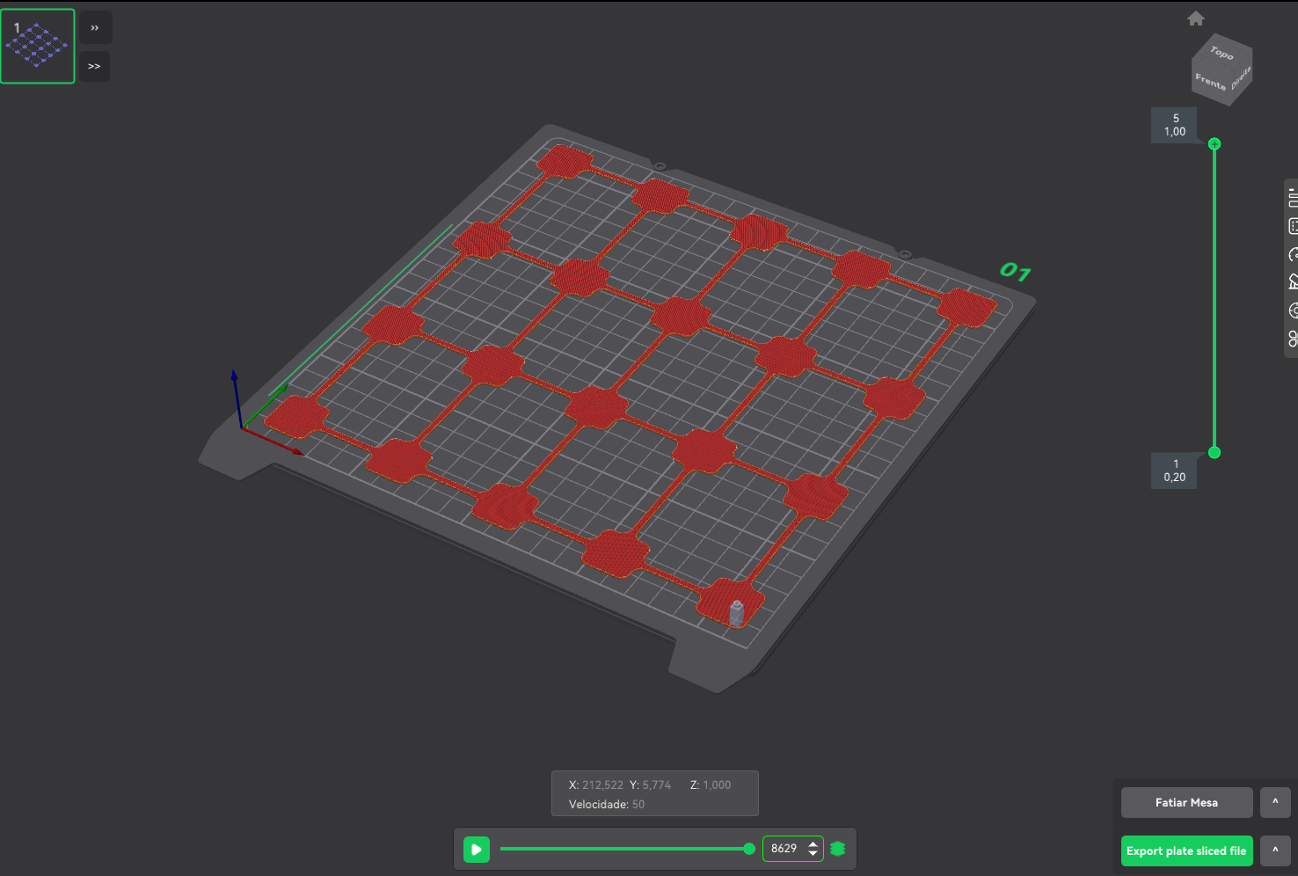The width and height of the screenshot is (1298, 876).
Task: Click the X: 212,522 coordinate readout
Action: click(595, 785)
